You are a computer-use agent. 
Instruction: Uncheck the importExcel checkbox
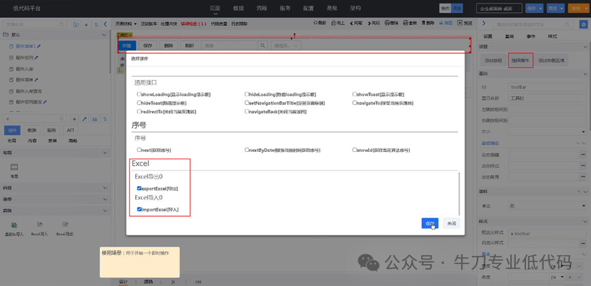pos(139,209)
